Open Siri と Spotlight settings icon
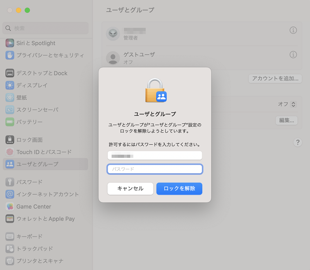Viewport: 310px width, 270px height. [x=10, y=43]
